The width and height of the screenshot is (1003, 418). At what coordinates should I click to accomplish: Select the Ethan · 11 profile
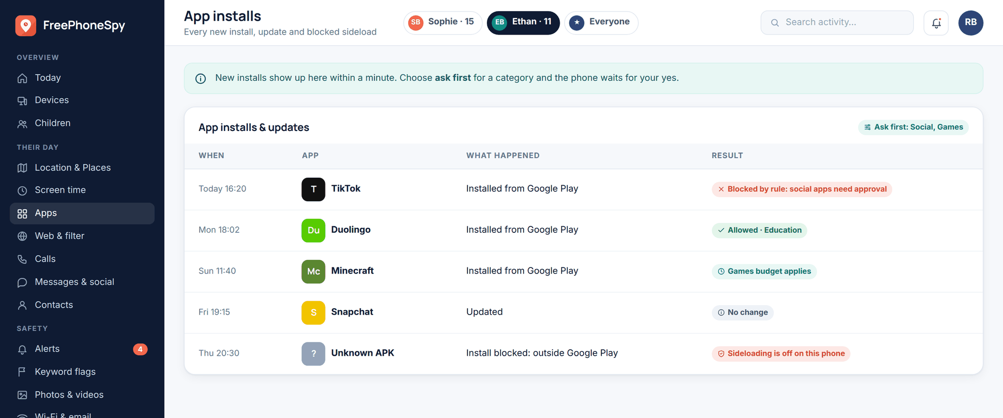pos(523,23)
